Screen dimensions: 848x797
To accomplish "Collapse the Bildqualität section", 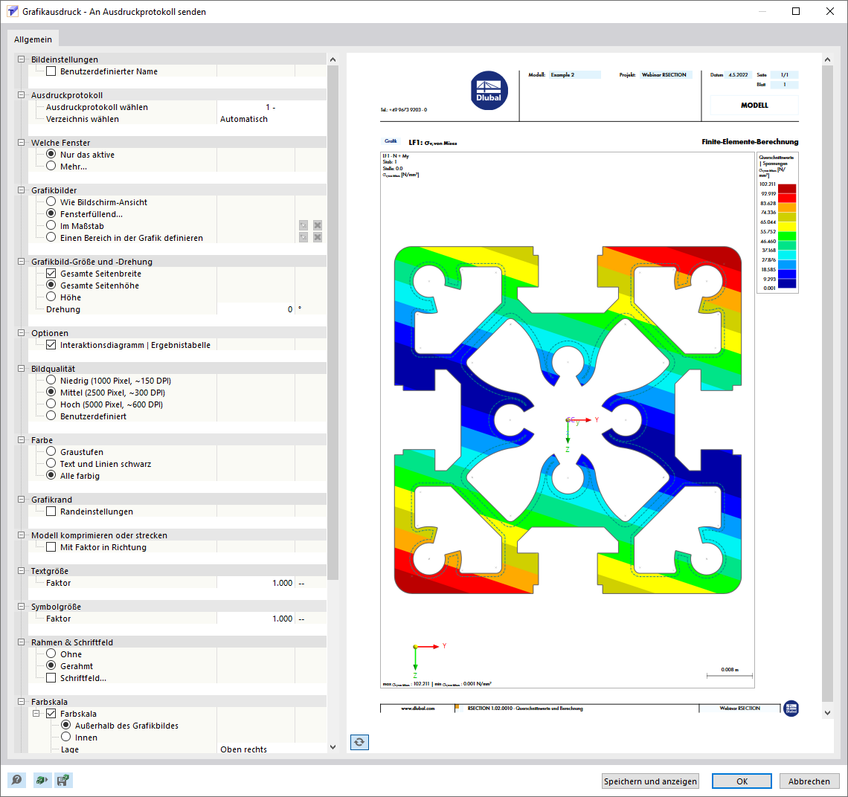I will 21,368.
